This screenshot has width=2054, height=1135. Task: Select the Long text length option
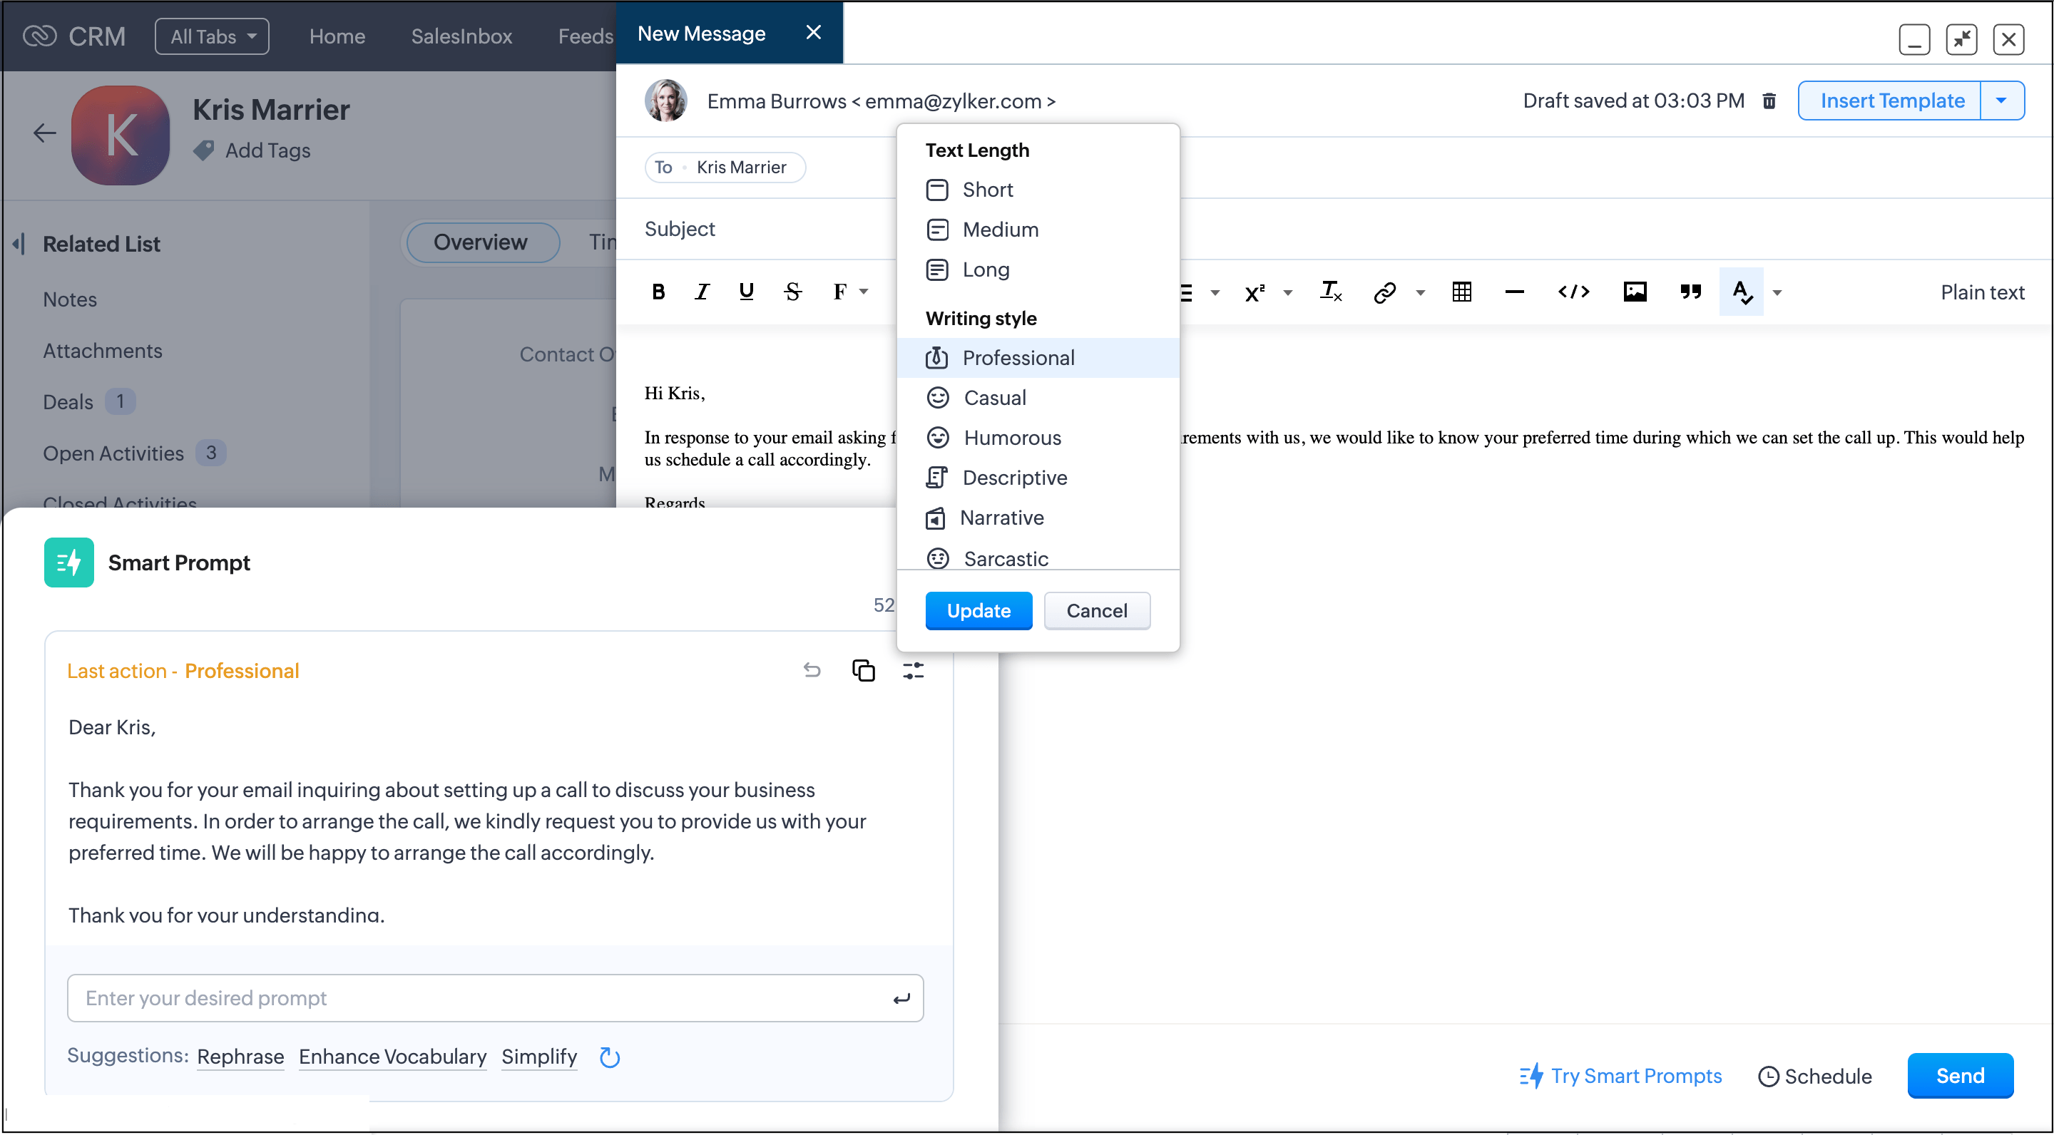(x=986, y=268)
